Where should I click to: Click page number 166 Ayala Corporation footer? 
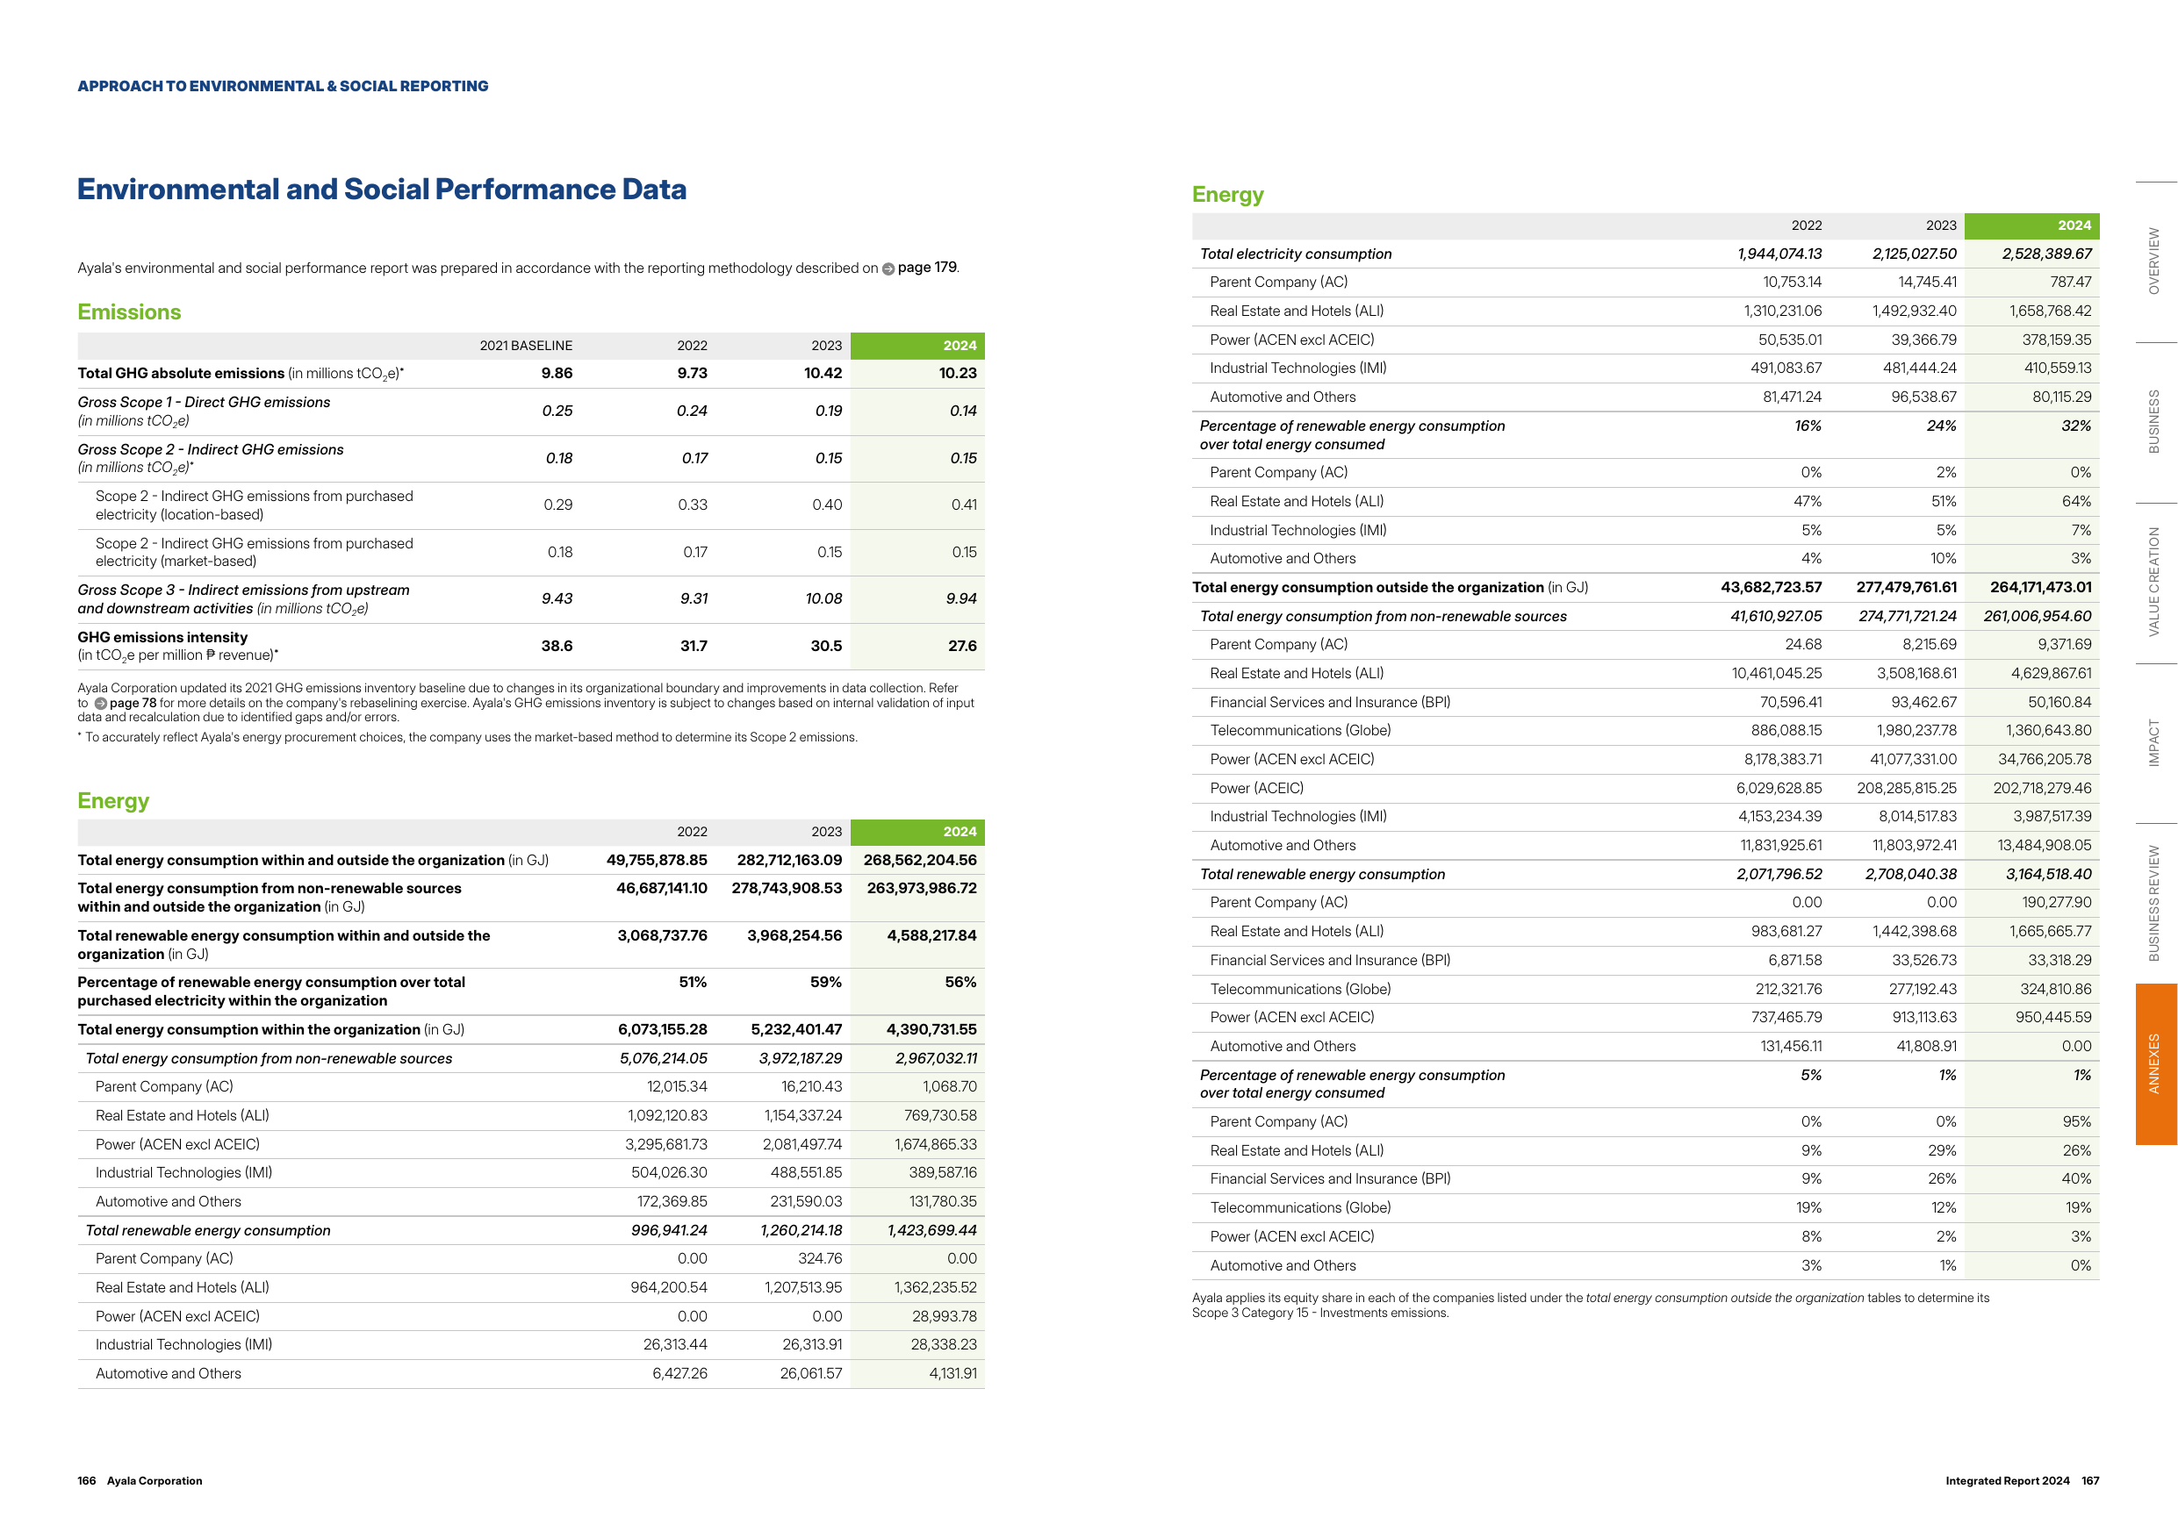pos(140,1481)
